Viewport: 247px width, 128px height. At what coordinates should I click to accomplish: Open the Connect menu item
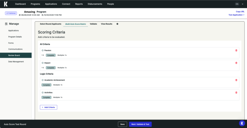tap(66, 4)
